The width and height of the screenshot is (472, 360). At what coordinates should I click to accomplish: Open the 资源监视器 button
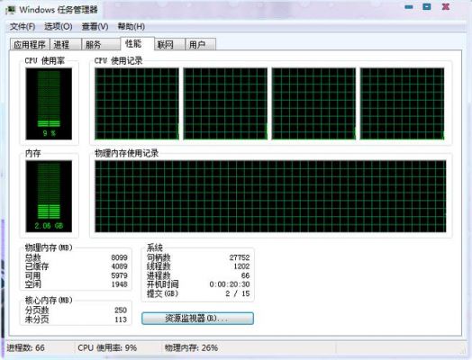tap(197, 319)
